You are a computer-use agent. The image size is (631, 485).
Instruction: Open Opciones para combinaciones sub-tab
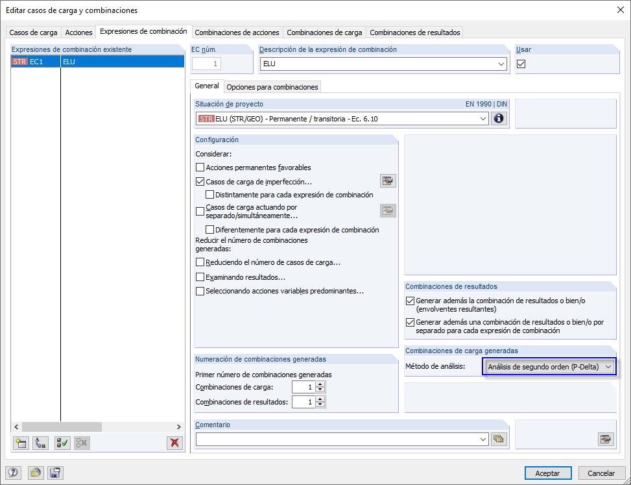tap(272, 87)
